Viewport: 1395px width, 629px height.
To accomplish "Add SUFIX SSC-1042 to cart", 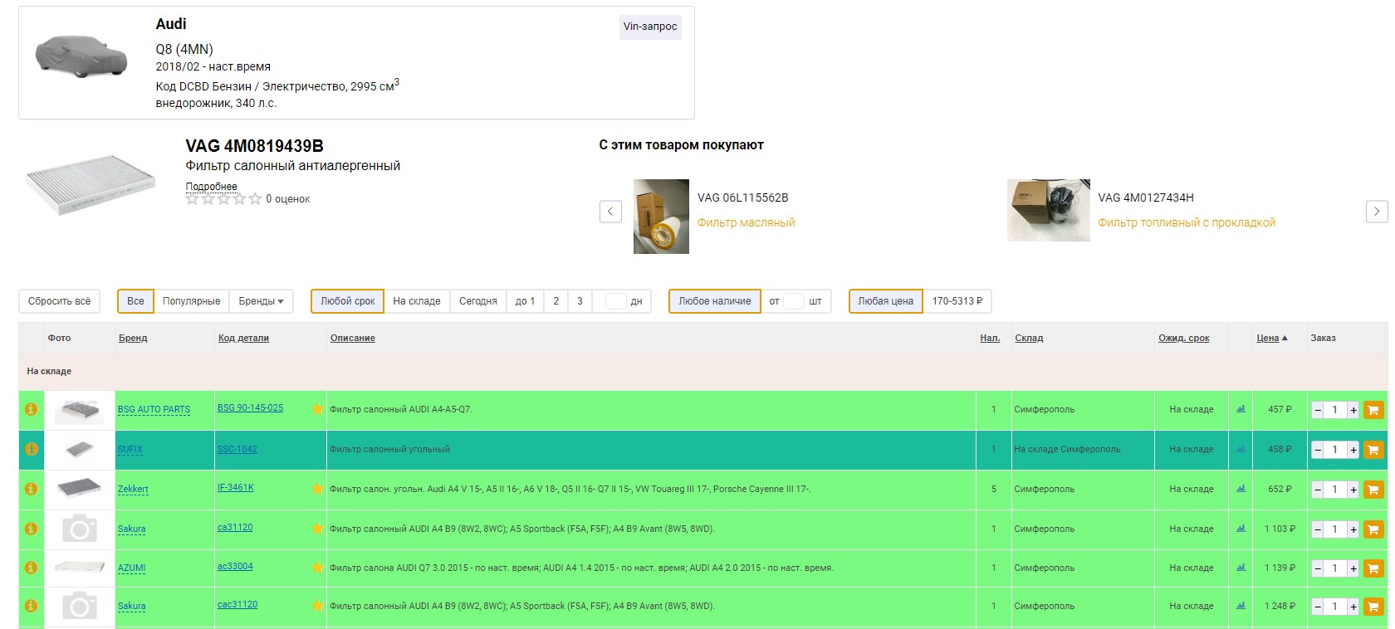I will pos(1373,449).
